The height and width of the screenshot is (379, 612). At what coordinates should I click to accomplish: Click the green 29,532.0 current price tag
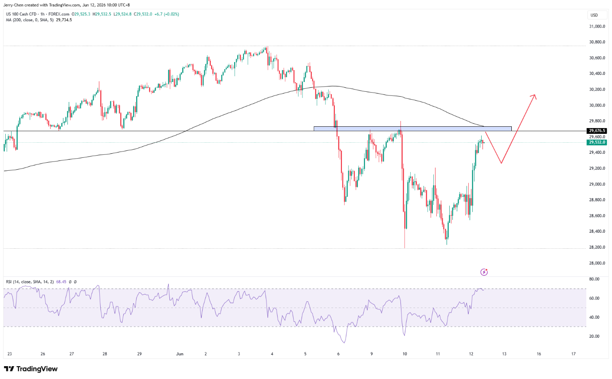597,142
